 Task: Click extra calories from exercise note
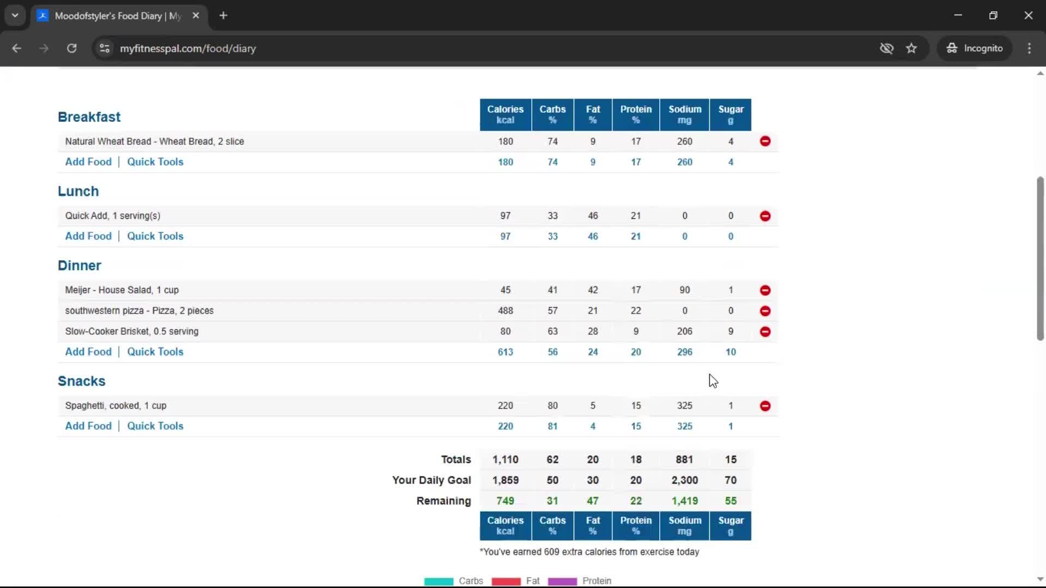pyautogui.click(x=589, y=552)
